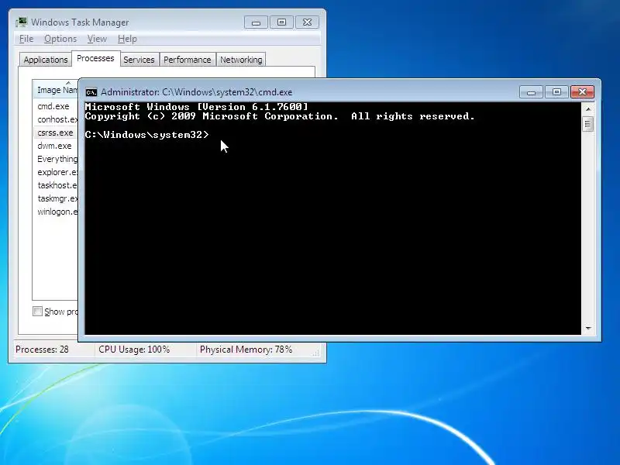Image resolution: width=620 pixels, height=465 pixels.
Task: Select the csrss.exe process row
Action: point(56,133)
